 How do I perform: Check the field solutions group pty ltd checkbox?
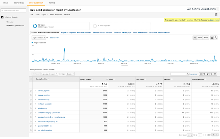[x=31, y=121]
